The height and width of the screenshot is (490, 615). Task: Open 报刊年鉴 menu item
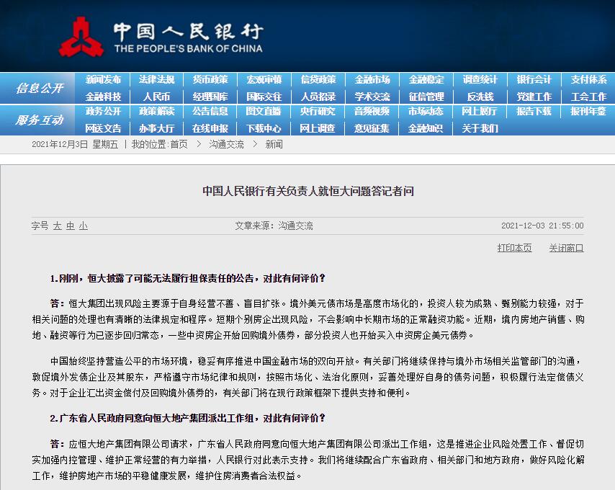588,112
